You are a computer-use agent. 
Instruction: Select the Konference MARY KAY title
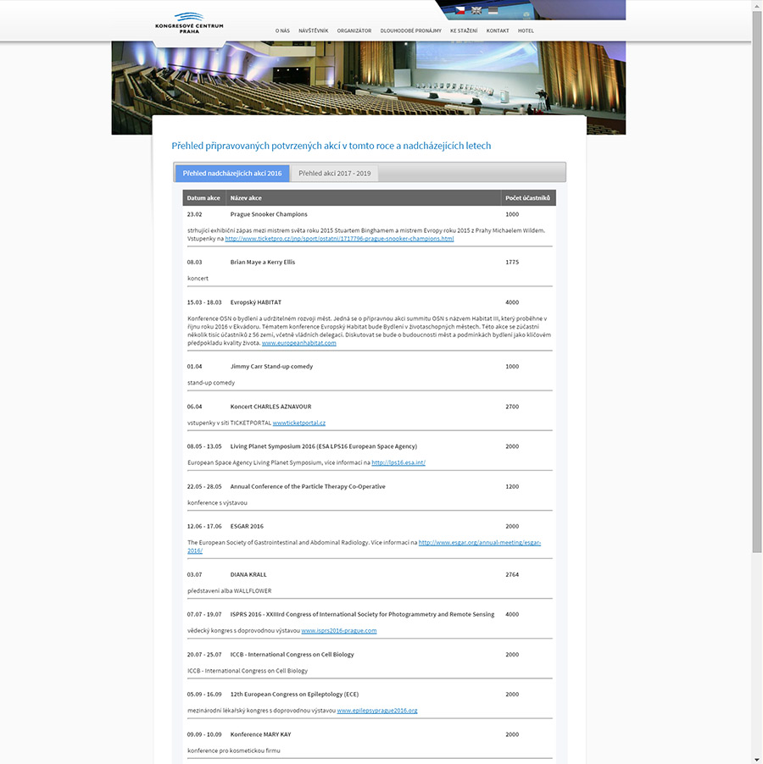click(260, 734)
